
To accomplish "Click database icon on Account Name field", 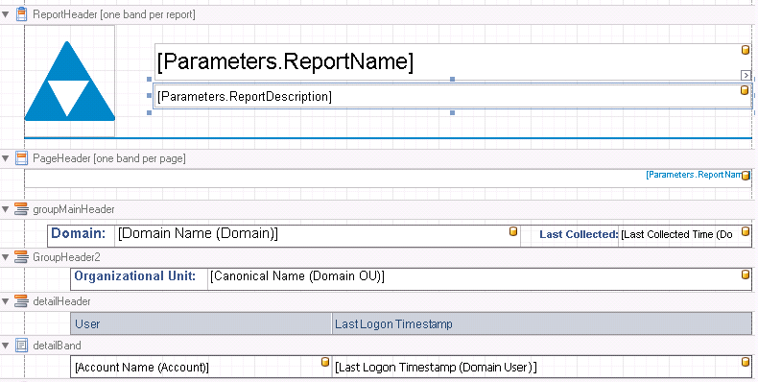I will point(325,362).
